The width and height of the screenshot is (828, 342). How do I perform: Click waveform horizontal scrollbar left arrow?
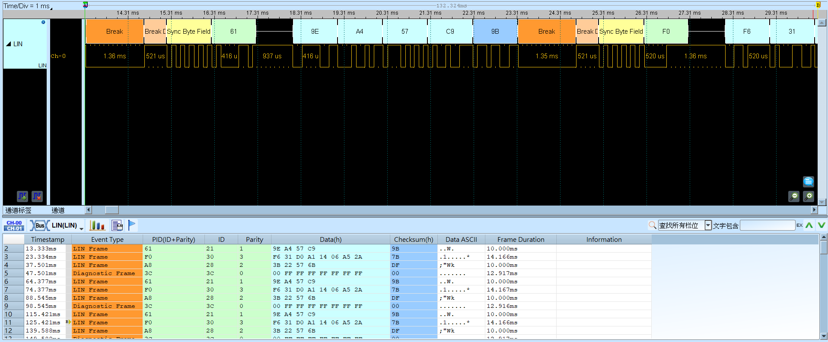tap(89, 210)
